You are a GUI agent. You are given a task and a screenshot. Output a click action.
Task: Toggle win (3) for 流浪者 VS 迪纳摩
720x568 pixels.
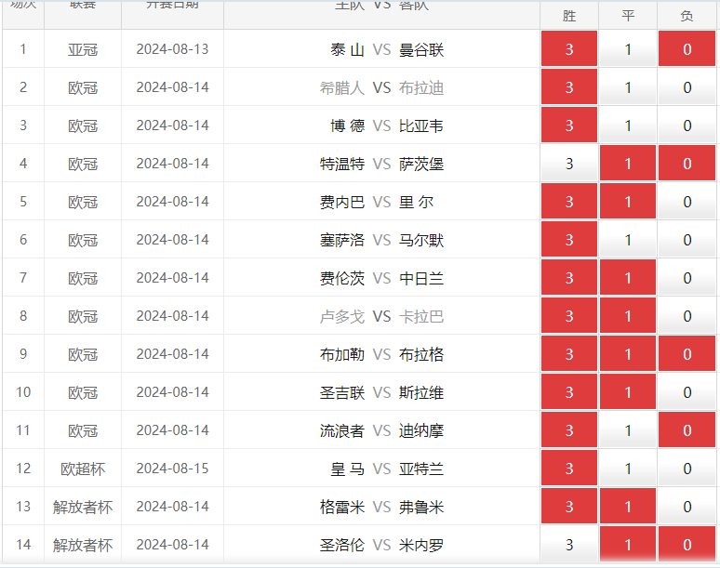click(569, 429)
